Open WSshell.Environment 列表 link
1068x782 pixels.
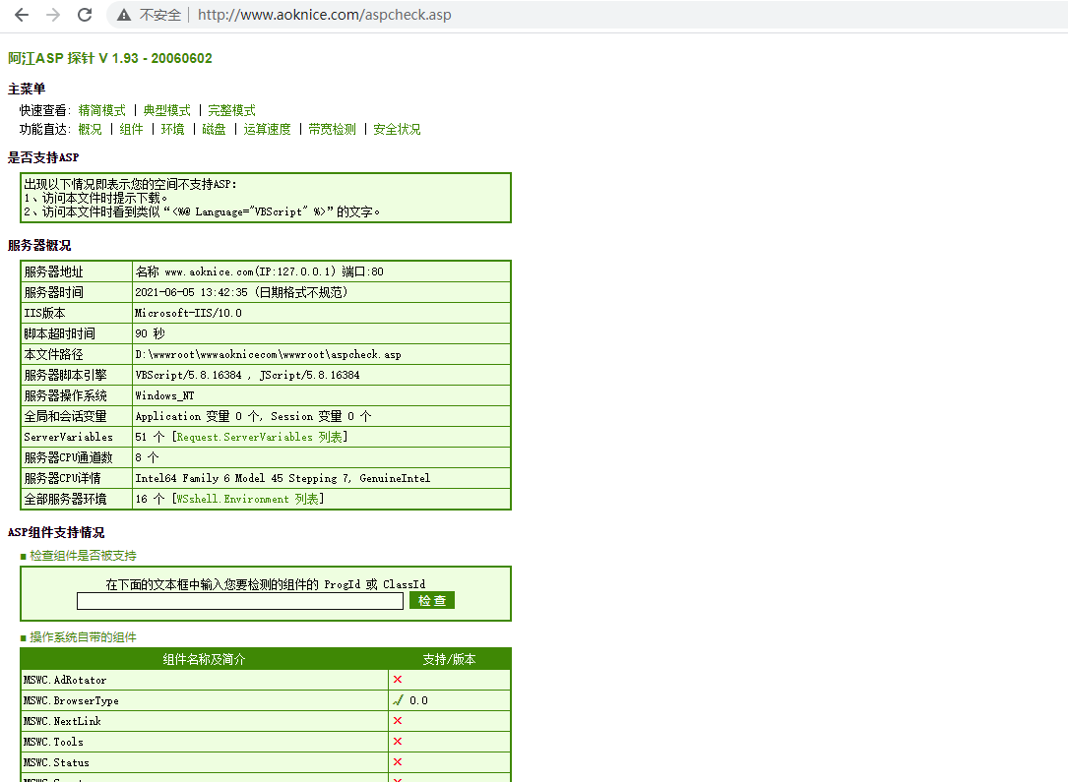point(247,499)
